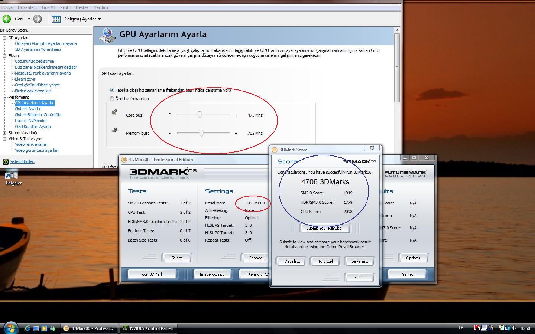Click the 3DMark06 Professional Edition title icon

(124, 160)
